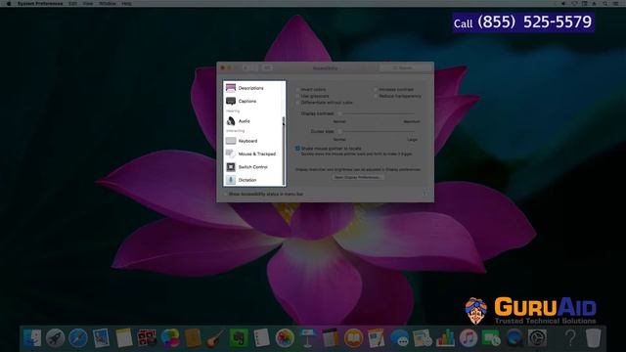The width and height of the screenshot is (626, 352).
Task: Enable the Invert colors checkbox
Action: pyautogui.click(x=297, y=89)
